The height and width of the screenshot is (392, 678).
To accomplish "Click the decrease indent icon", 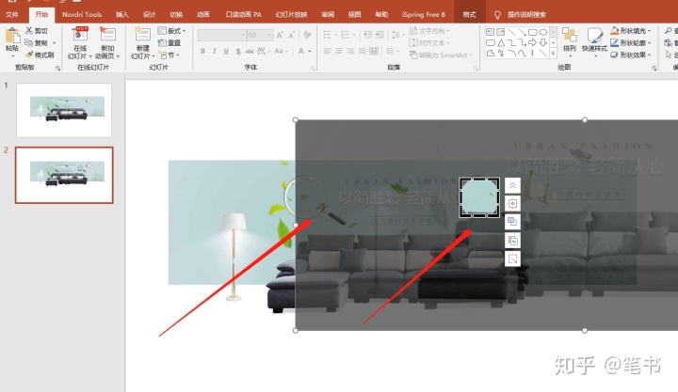I will tap(367, 35).
